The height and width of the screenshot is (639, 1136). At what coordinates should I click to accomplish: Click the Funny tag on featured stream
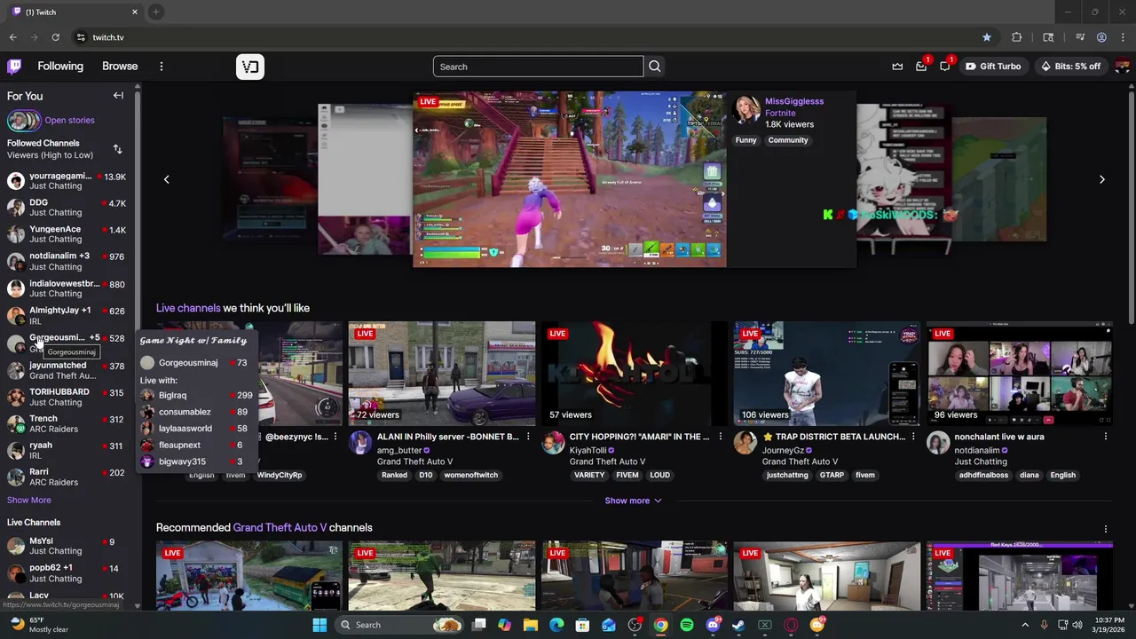pyautogui.click(x=745, y=140)
